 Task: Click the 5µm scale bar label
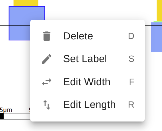coord(6,110)
